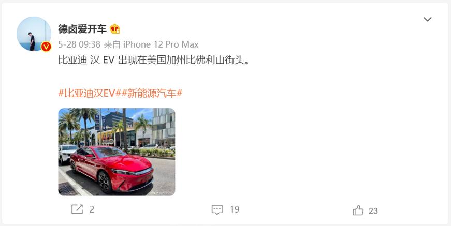The height and width of the screenshot is (226, 451).
Task: Click the iPhone 12 Pro Max source
Action: pyautogui.click(x=161, y=44)
